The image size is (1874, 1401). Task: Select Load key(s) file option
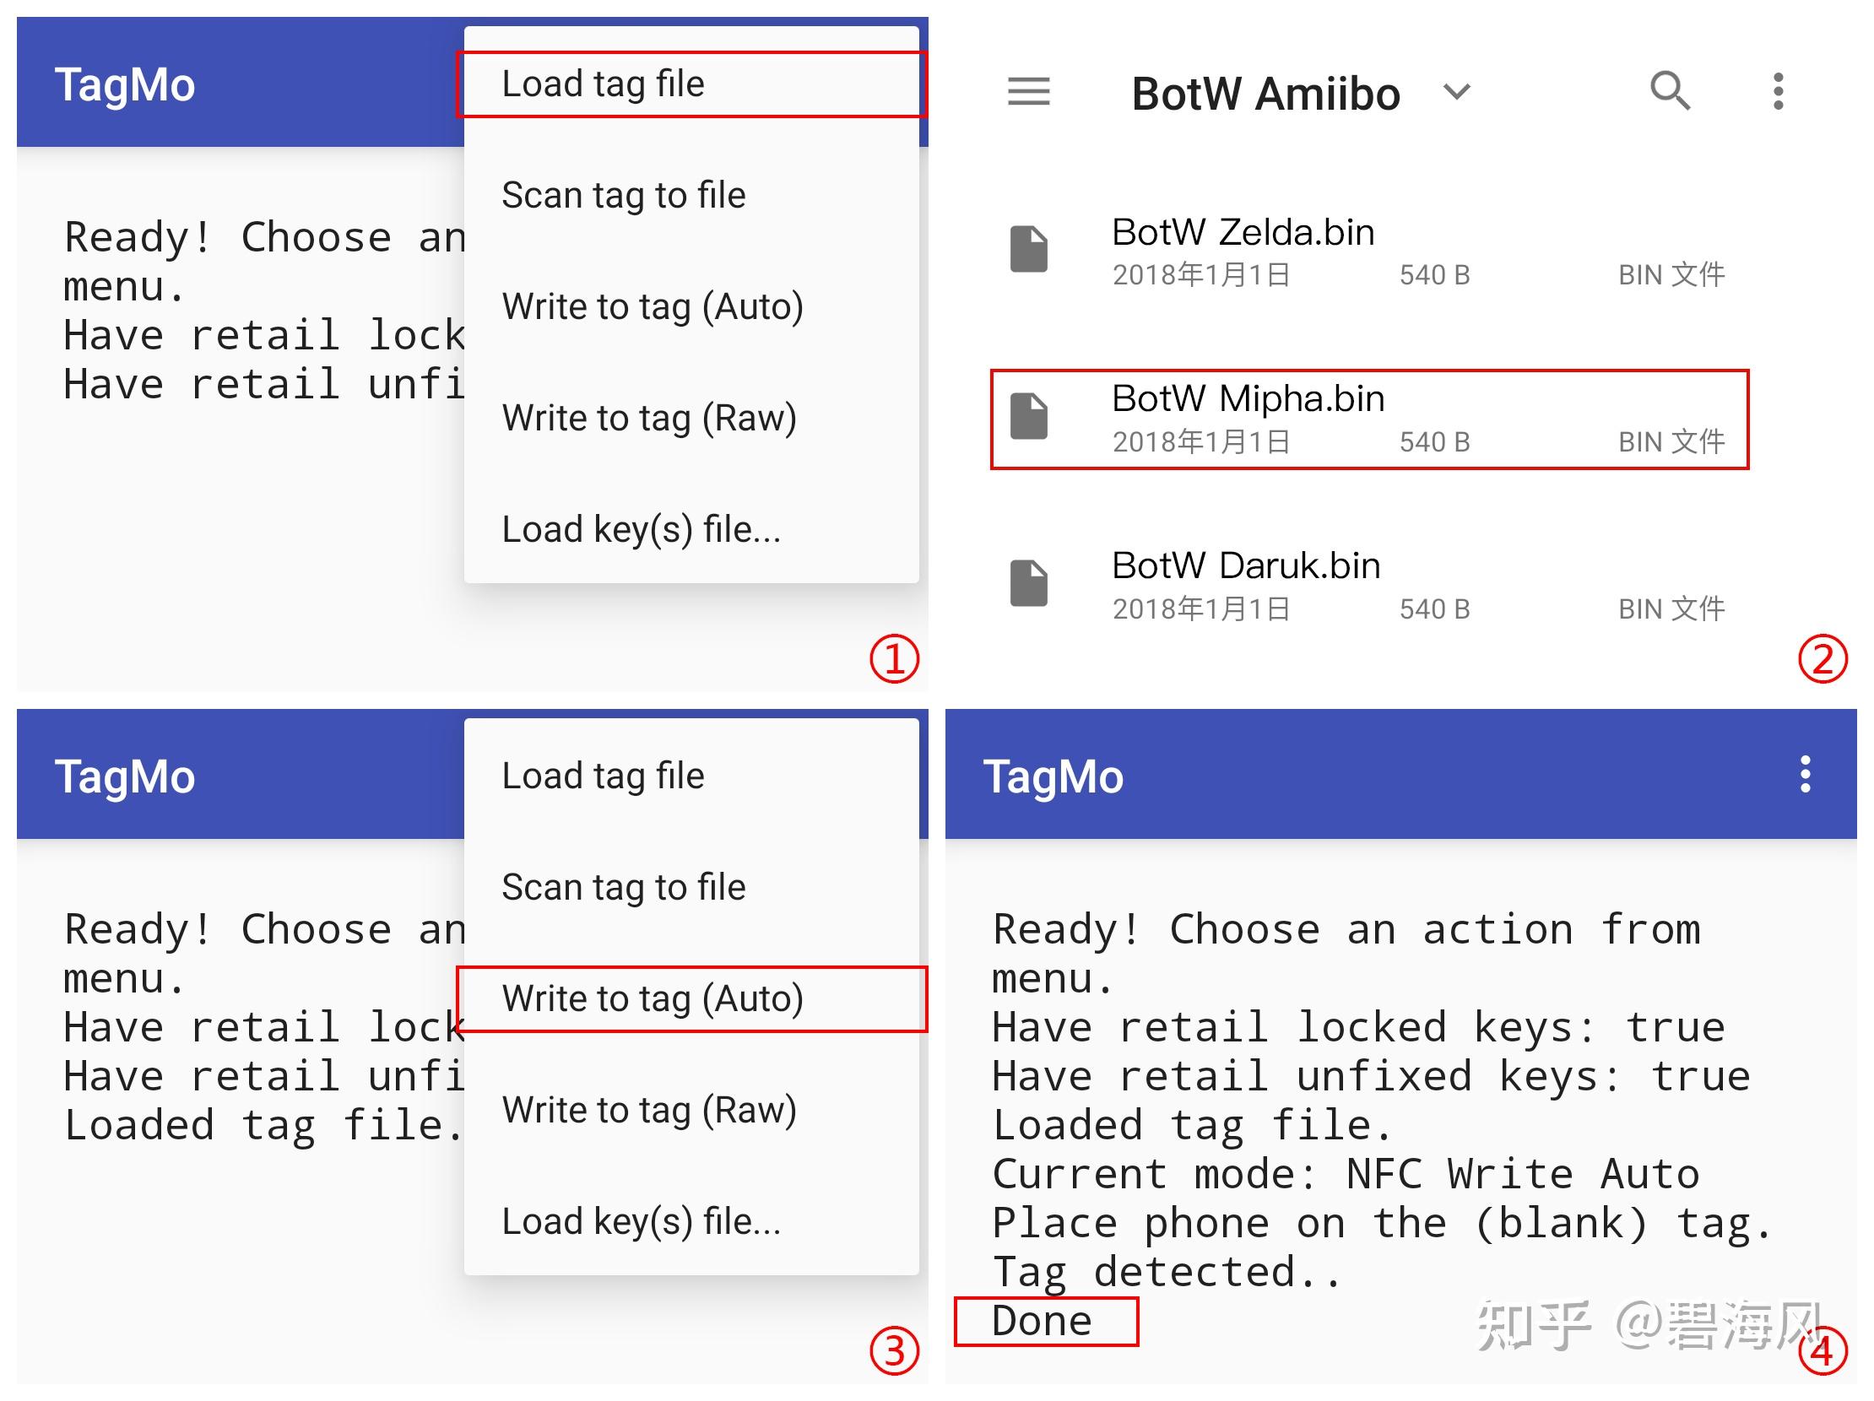pyautogui.click(x=642, y=528)
